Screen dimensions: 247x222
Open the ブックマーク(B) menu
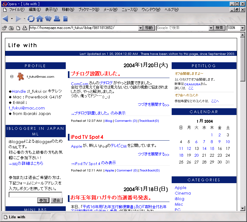coord(89,10)
